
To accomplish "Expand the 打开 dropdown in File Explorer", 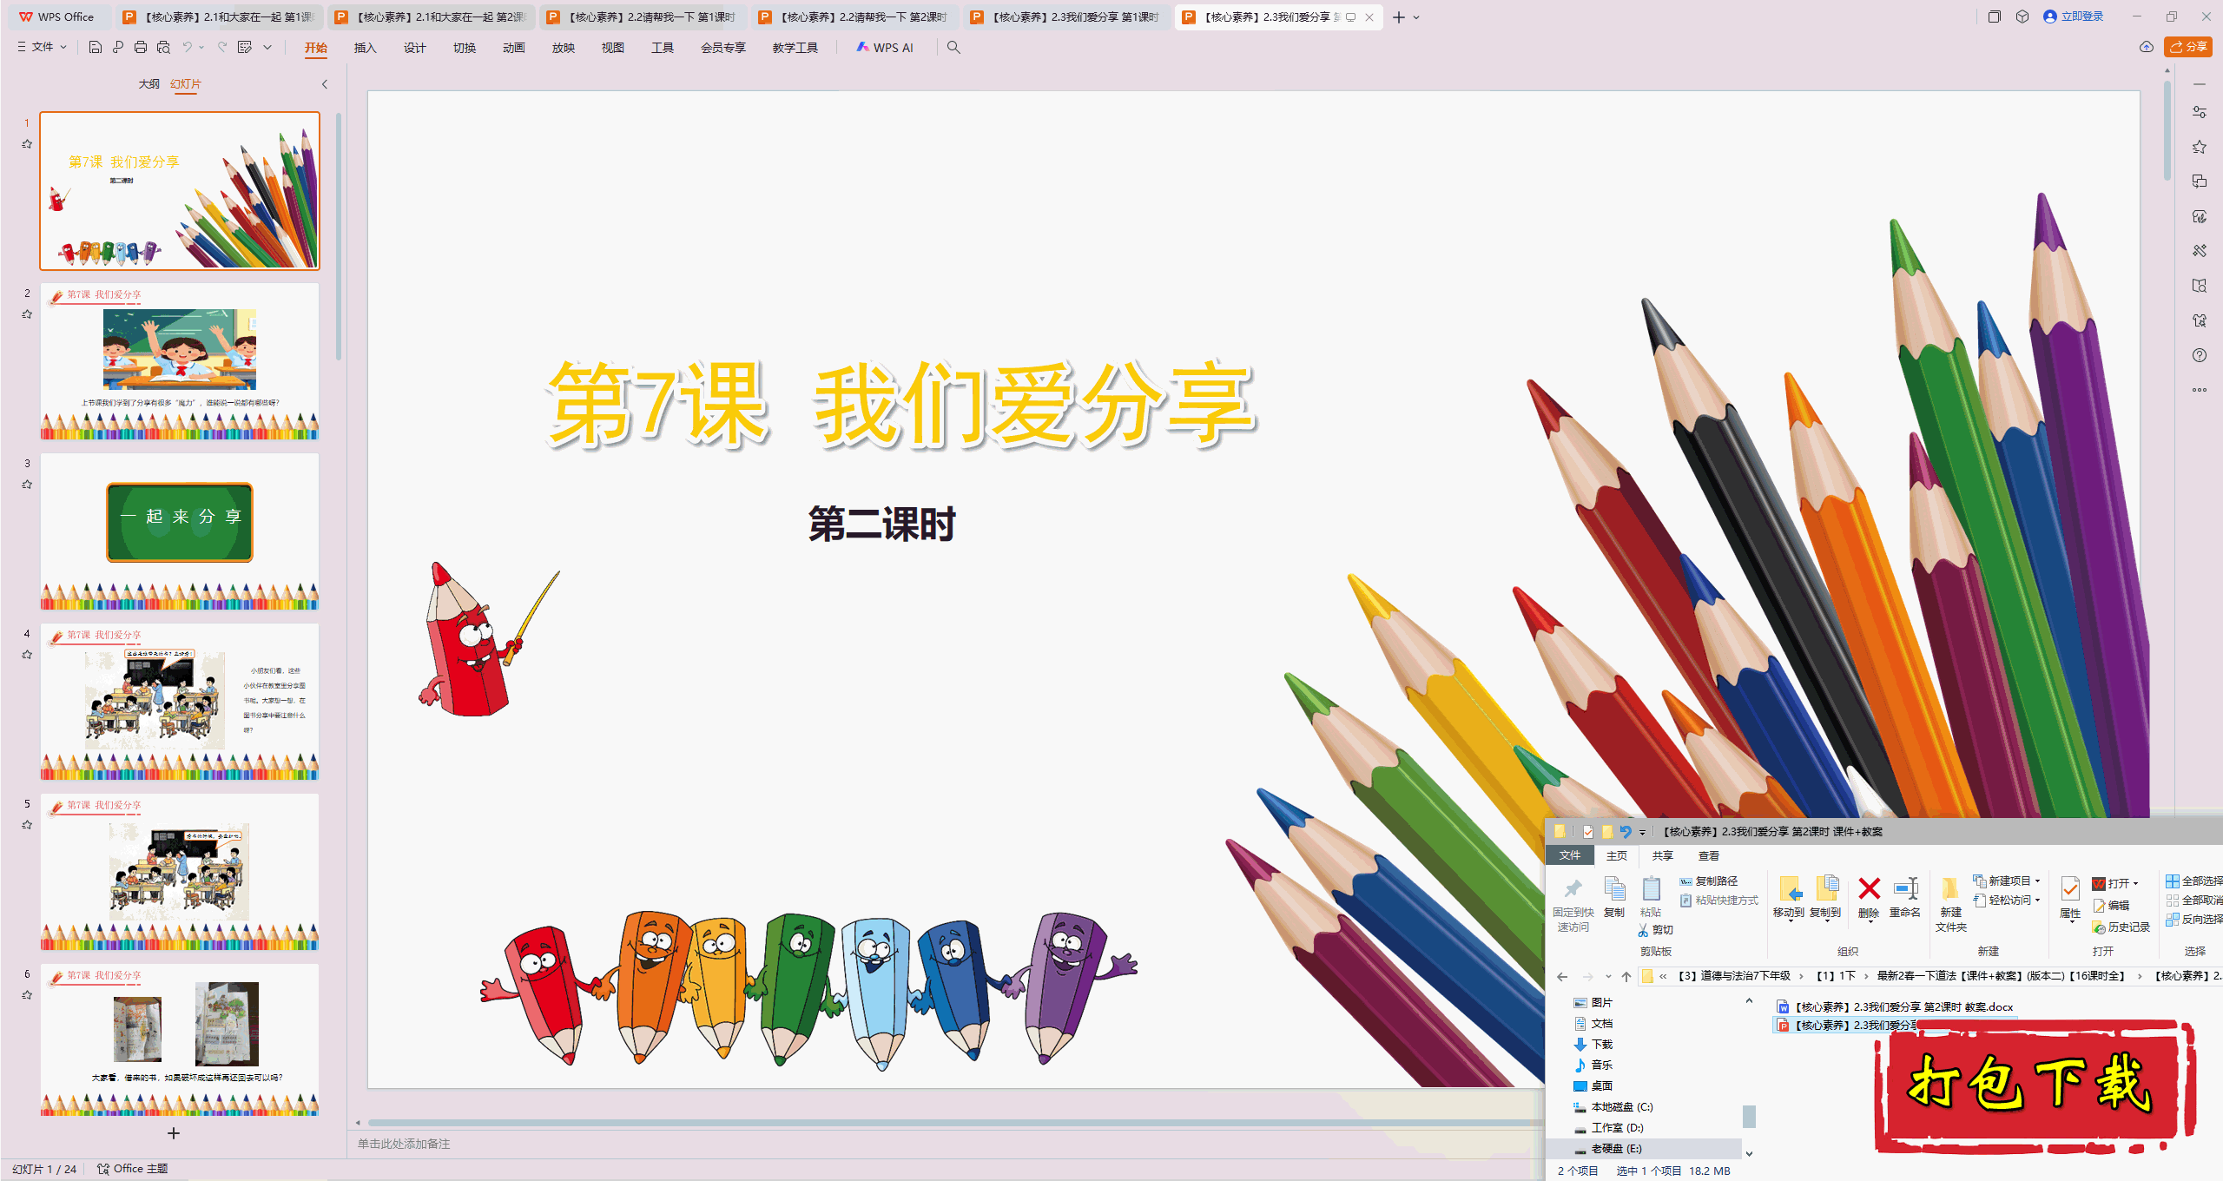I will 2135,884.
